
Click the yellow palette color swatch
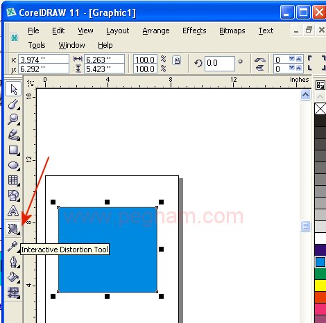(320, 286)
